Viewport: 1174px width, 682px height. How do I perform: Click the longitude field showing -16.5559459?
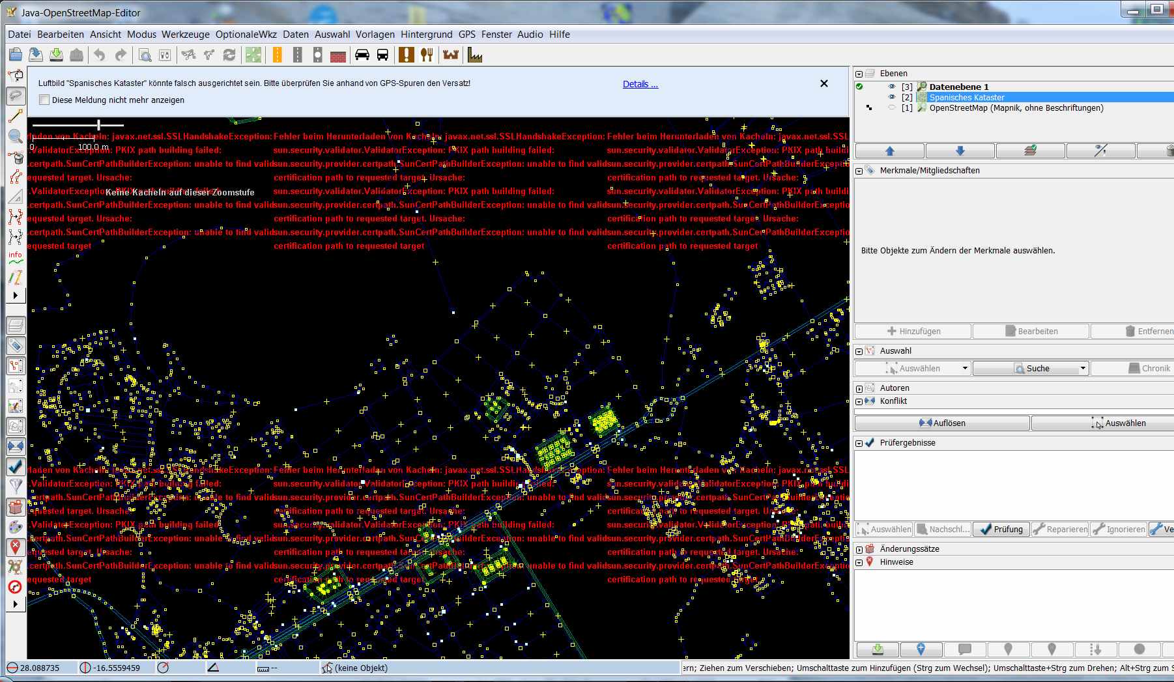pos(116,668)
